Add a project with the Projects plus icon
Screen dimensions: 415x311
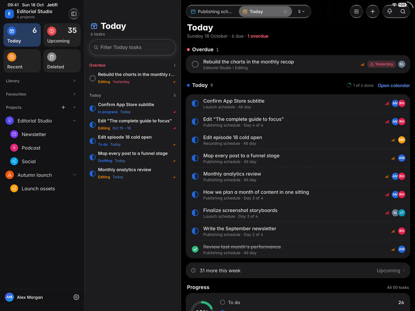point(63,107)
